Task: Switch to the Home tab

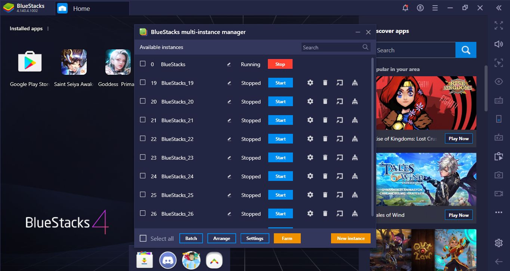Action: (92, 8)
